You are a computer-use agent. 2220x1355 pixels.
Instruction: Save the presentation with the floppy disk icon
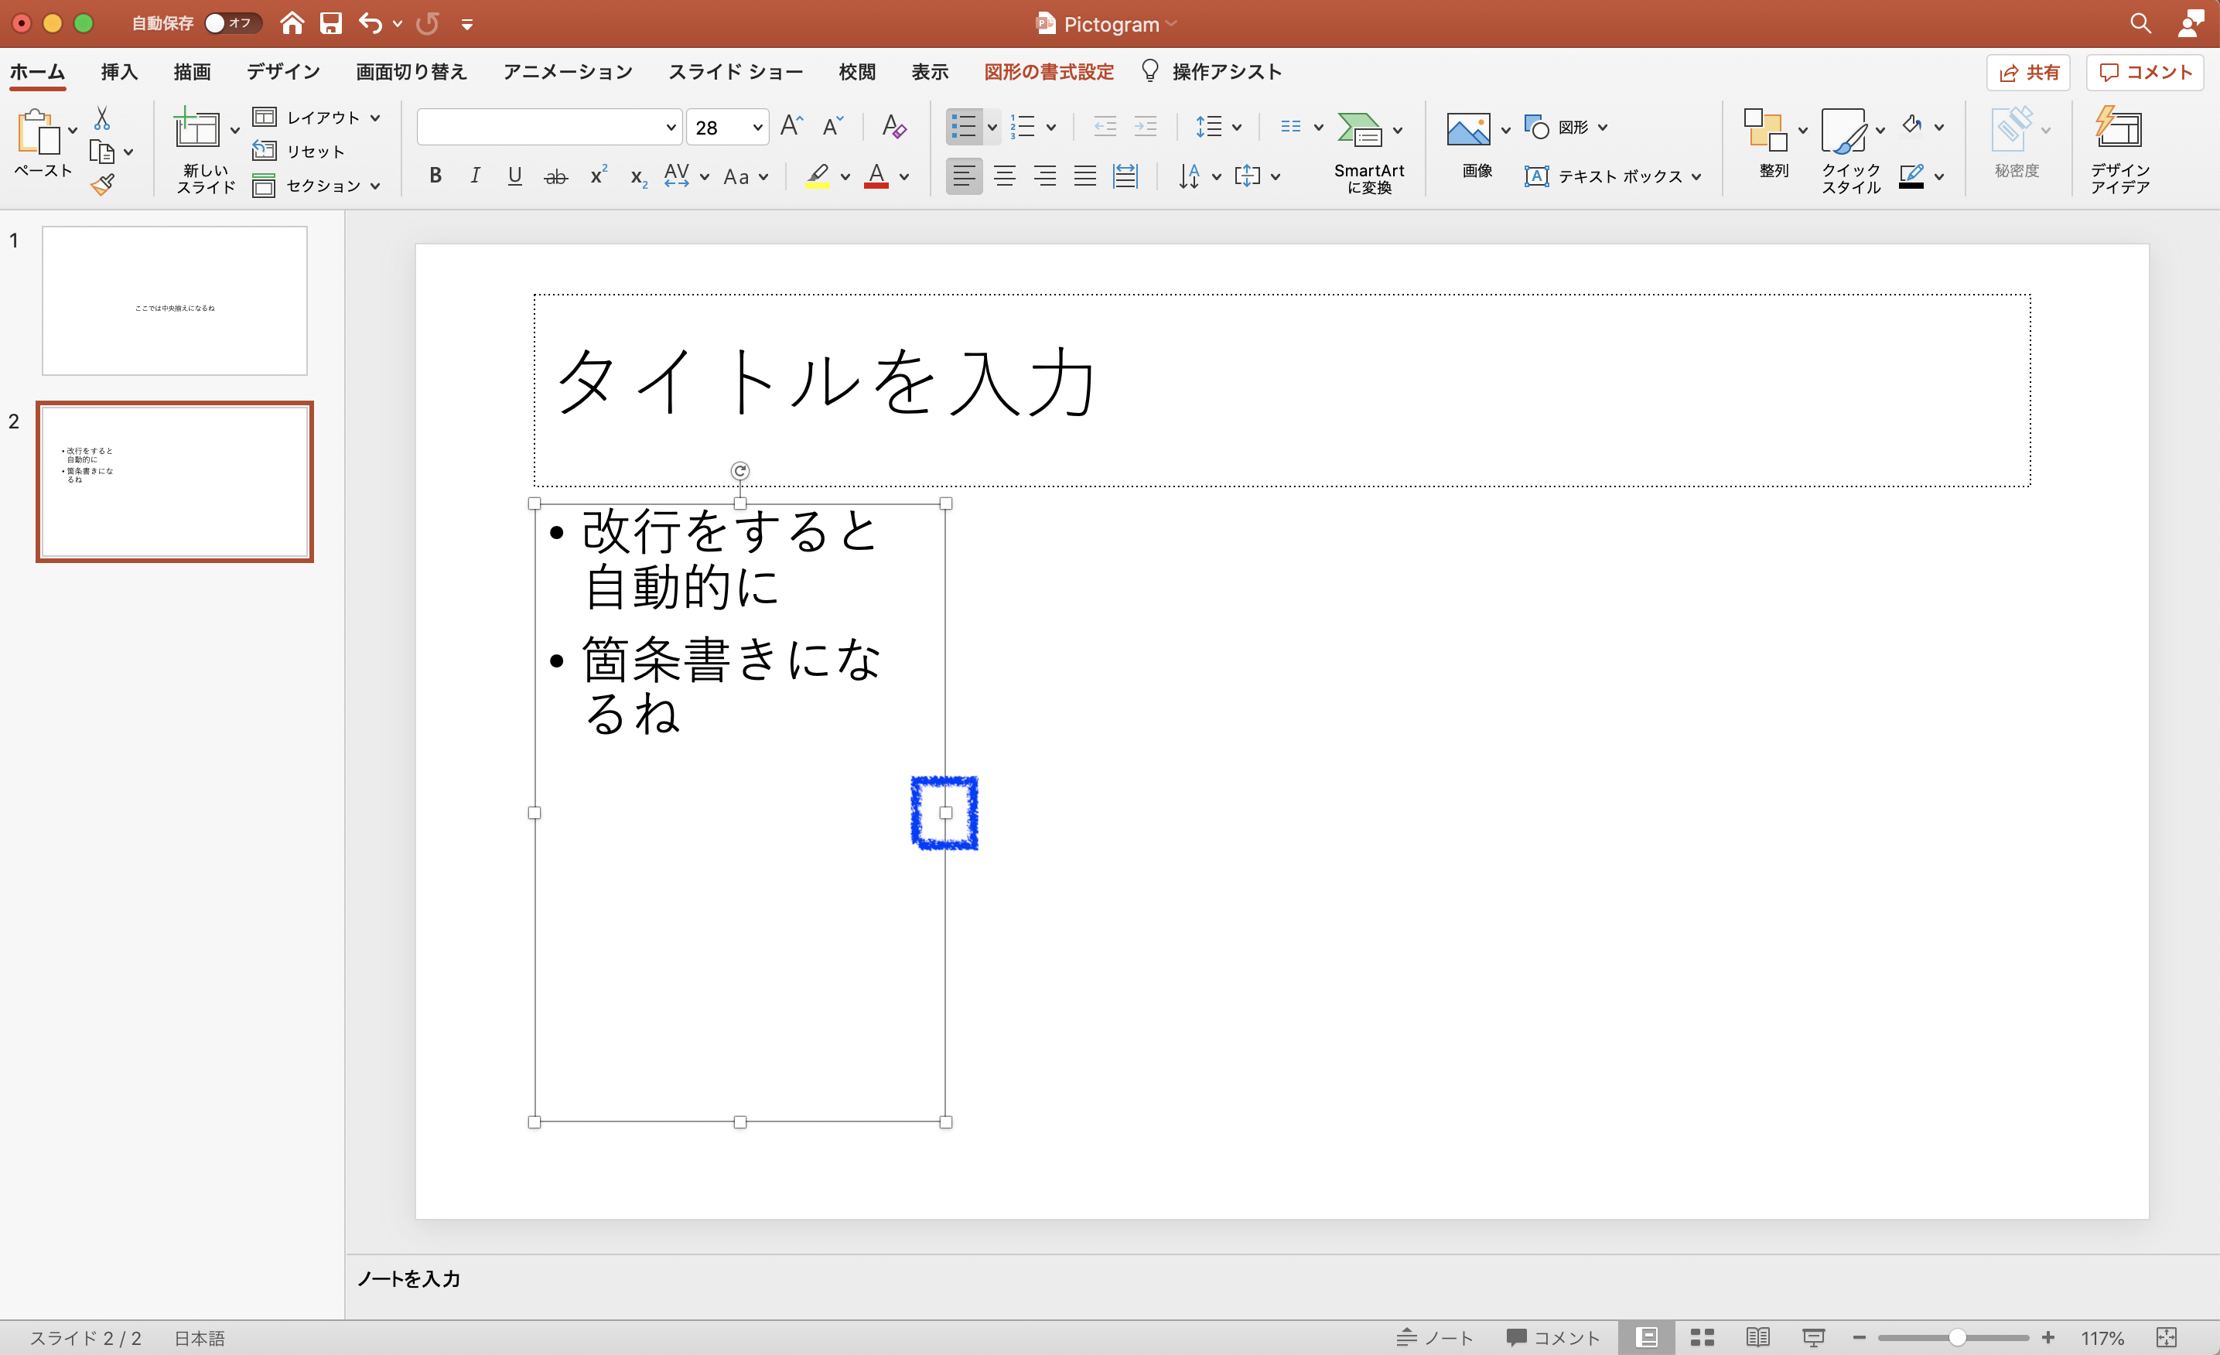[330, 23]
